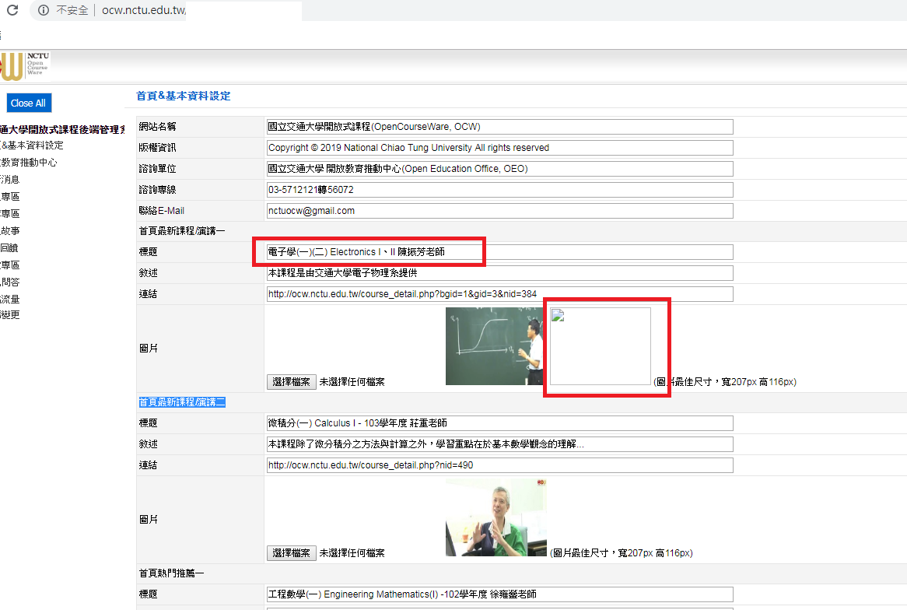This screenshot has width=907, height=610.
Task: Open the 問答 sidebar item
Action: point(10,282)
